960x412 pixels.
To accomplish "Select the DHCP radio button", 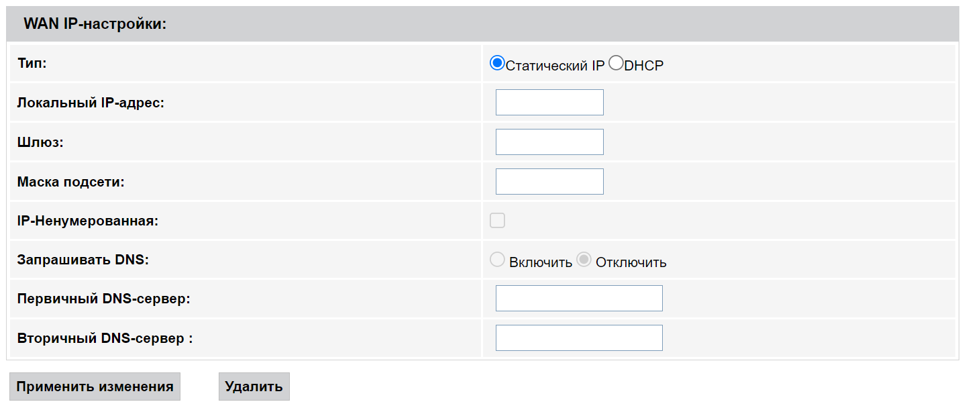I will point(615,63).
